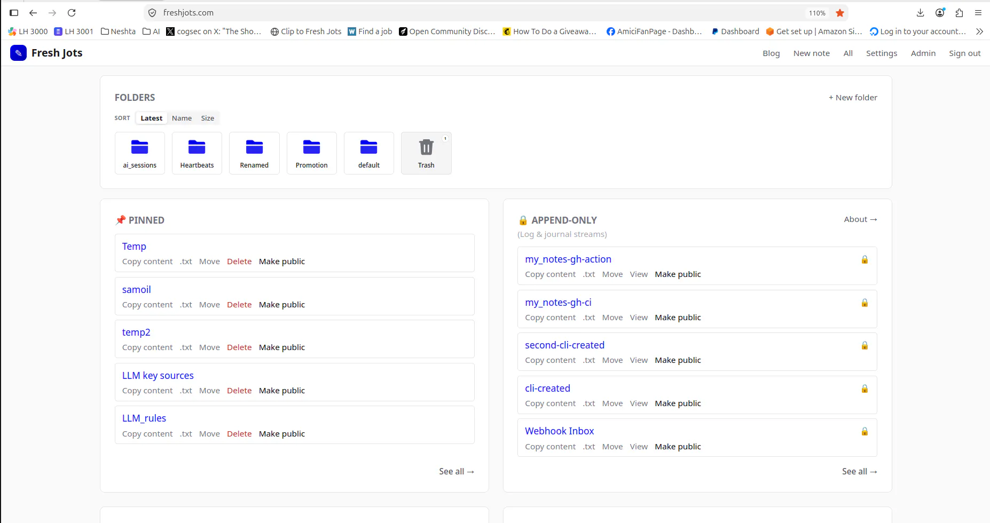This screenshot has width=990, height=523.
Task: Reload the page with the refresh icon
Action: tap(72, 13)
